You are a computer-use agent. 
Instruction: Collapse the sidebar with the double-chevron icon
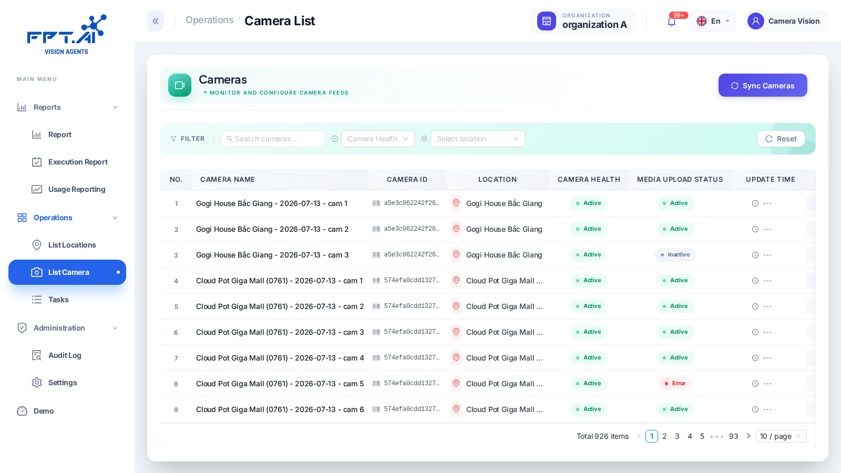(x=156, y=21)
